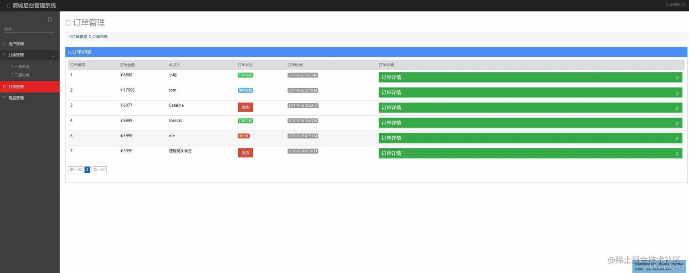This screenshot has height=273, width=689.
Task: Go to 前一页 previous page
Action: (x=76, y=170)
